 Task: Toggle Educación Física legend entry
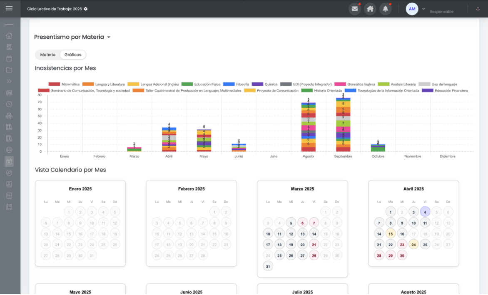tap(201, 84)
